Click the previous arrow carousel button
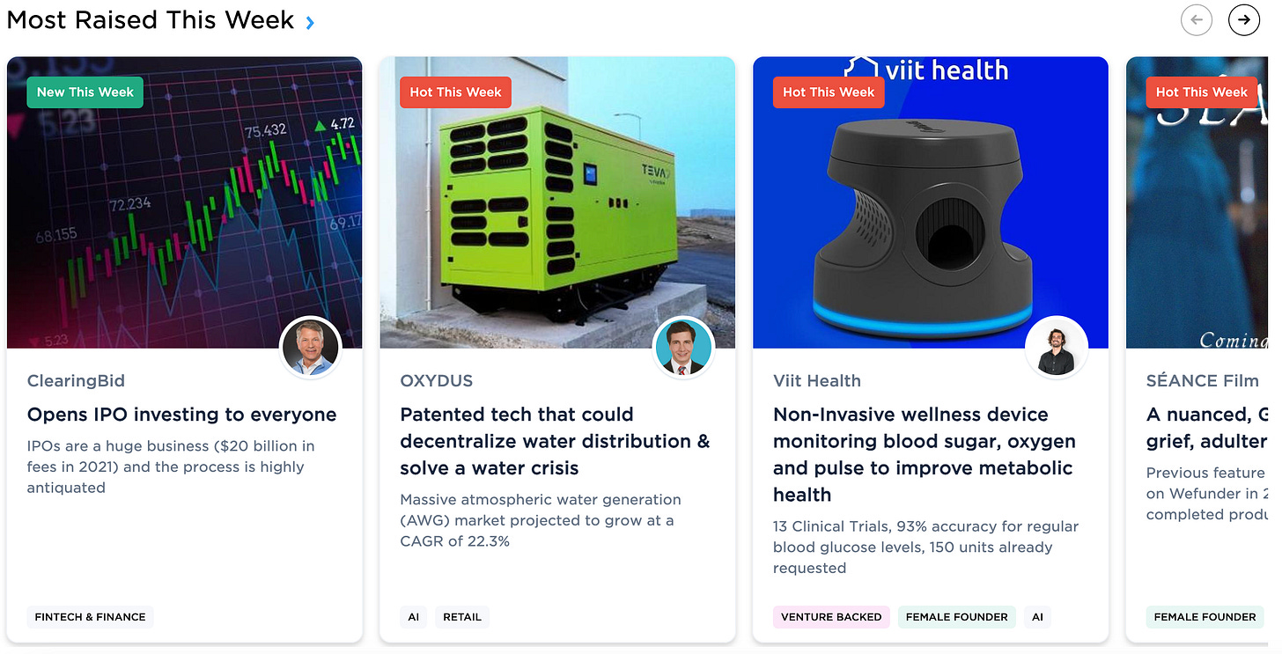The height and width of the screenshot is (654, 1282). click(x=1196, y=19)
